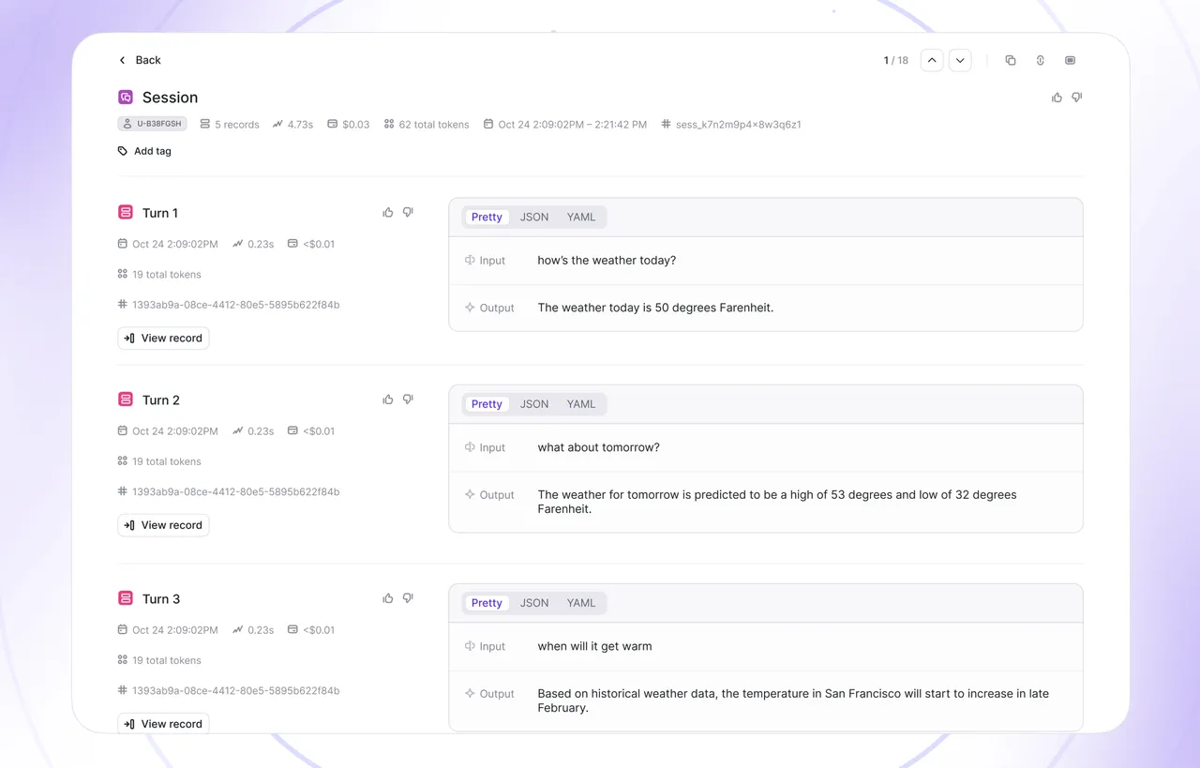The height and width of the screenshot is (768, 1200).
Task: Go back using the Back arrow
Action: (x=122, y=60)
